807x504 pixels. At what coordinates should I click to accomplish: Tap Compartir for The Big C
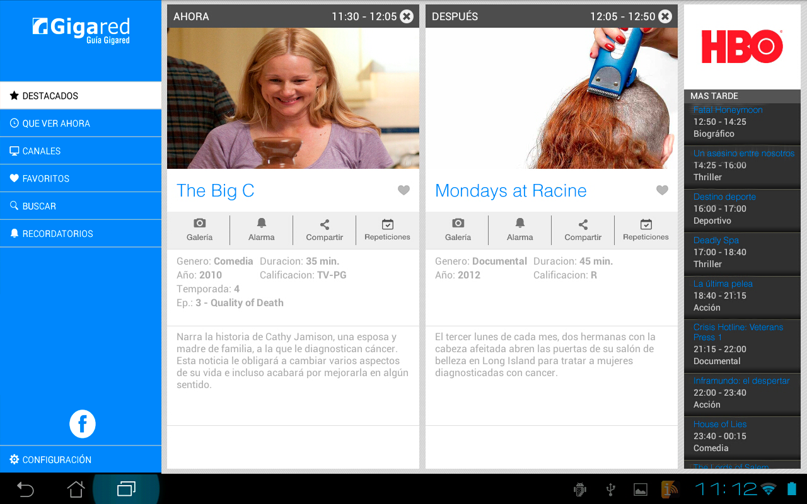(x=325, y=230)
